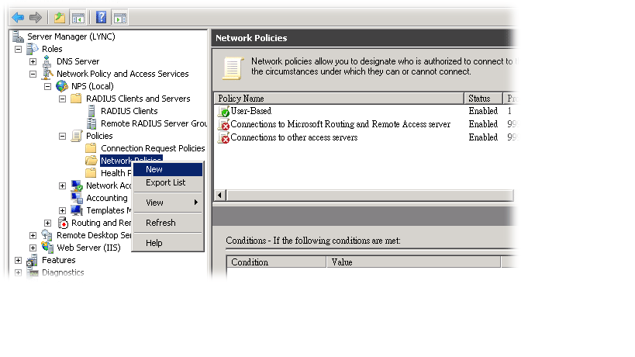The image size is (635, 357).
Task: Expand the Web Server (IIS) node
Action: click(x=33, y=248)
